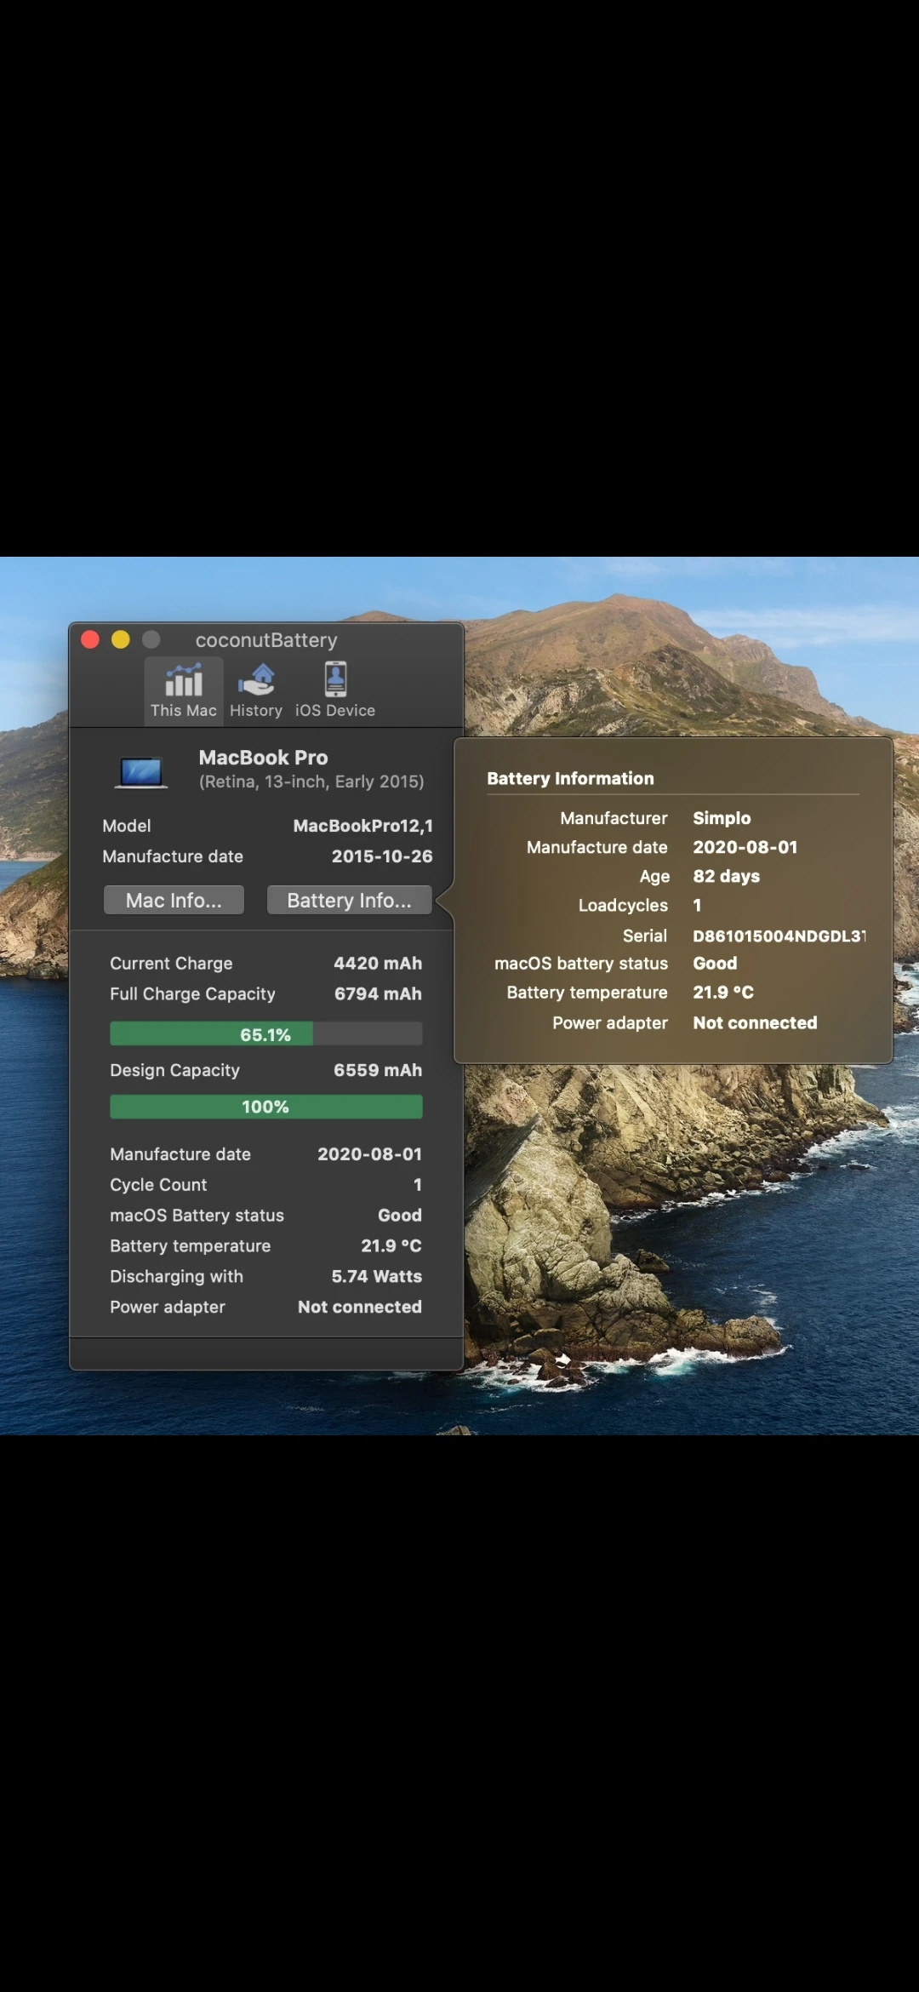
Task: Click the MacBookPro12,1 model value
Action: (362, 826)
